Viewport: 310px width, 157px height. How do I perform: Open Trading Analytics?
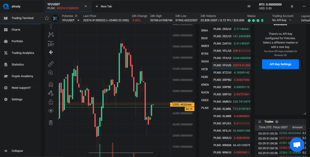(x=20, y=53)
